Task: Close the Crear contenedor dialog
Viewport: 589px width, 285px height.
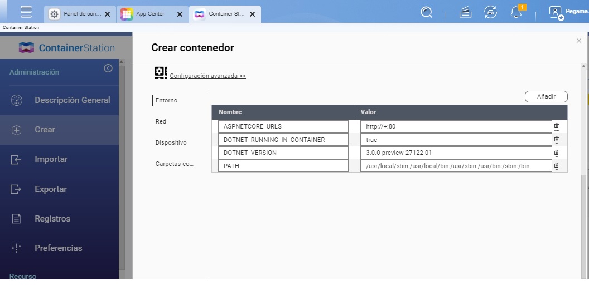Action: 578,41
